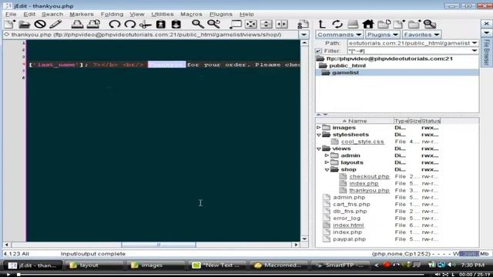The image size is (493, 277).
Task: Select the gamelist folder in path tree
Action: pyautogui.click(x=345, y=72)
